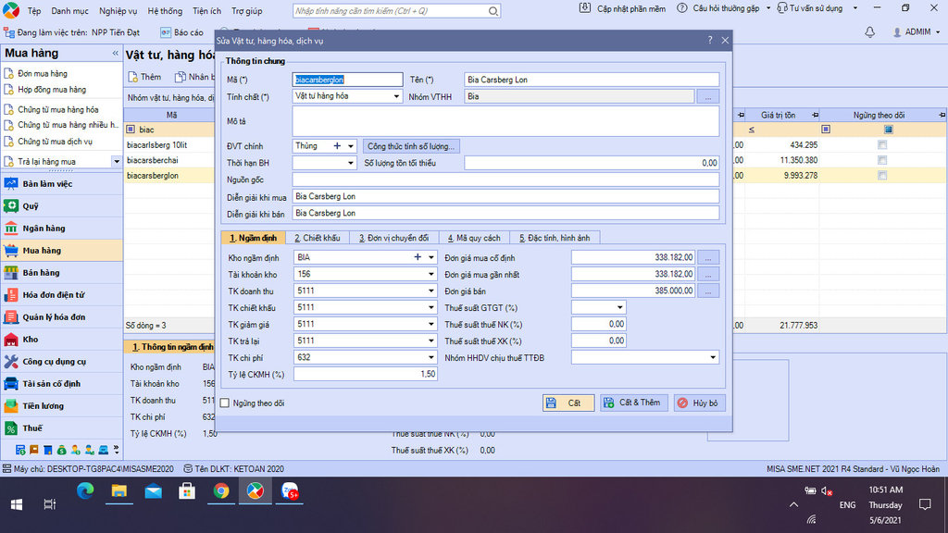Select Đơn mua hàng in sidebar
The height and width of the screenshot is (533, 948).
click(43, 74)
